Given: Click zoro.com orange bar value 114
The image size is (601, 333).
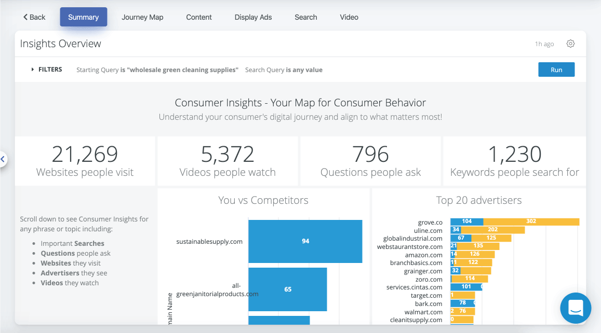Looking at the screenshot, I should [x=470, y=279].
